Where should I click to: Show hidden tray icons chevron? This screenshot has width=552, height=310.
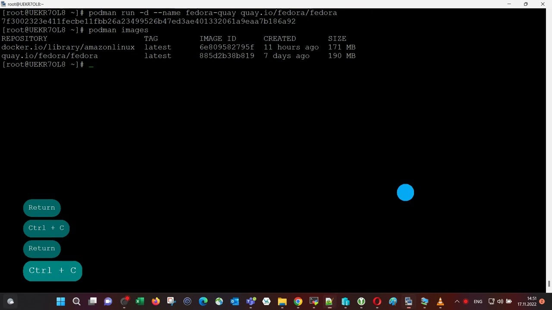(x=457, y=301)
